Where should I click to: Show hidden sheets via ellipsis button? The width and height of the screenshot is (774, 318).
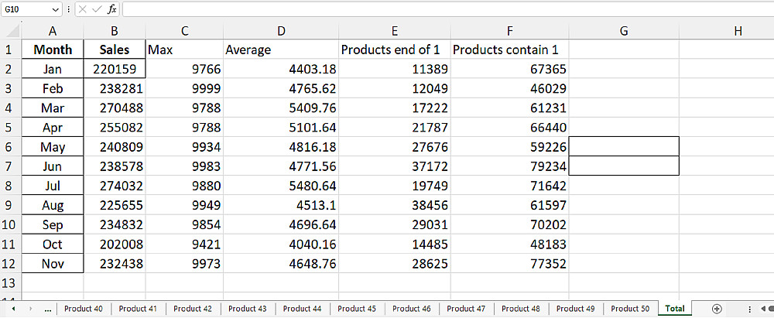click(49, 309)
